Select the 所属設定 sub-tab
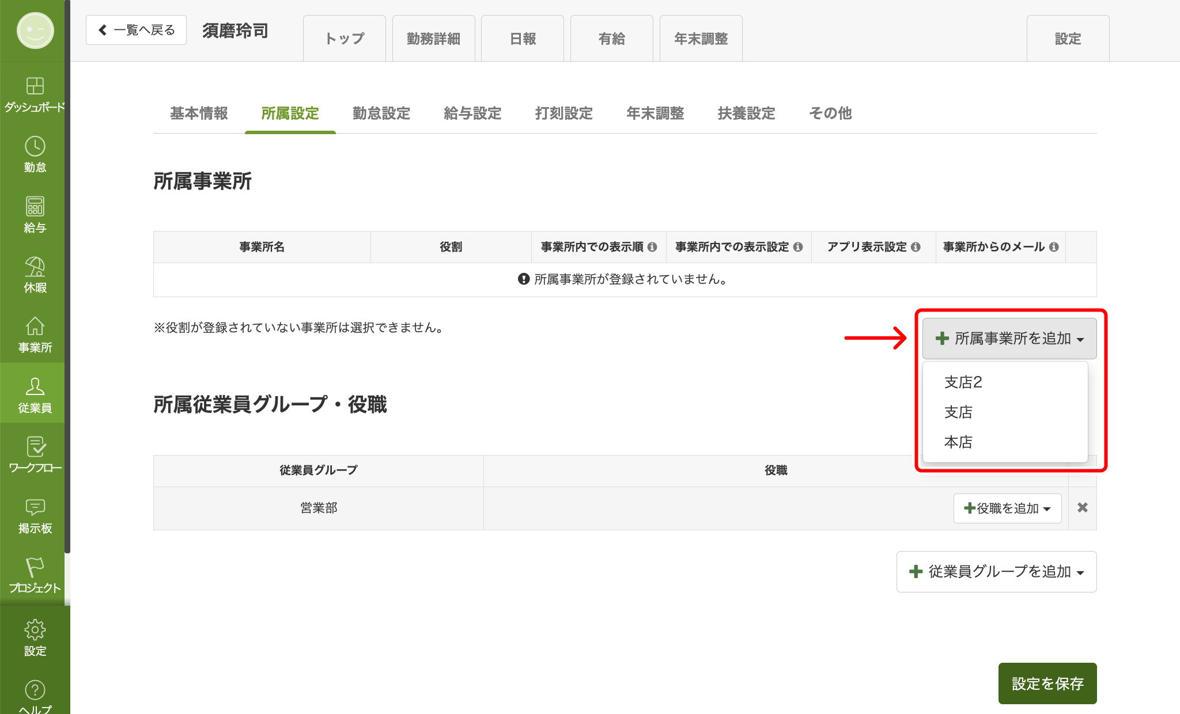This screenshot has width=1180, height=714. (290, 113)
